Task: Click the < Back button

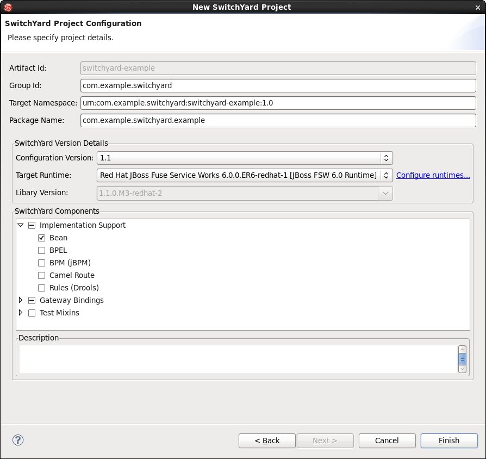Action: (267, 441)
